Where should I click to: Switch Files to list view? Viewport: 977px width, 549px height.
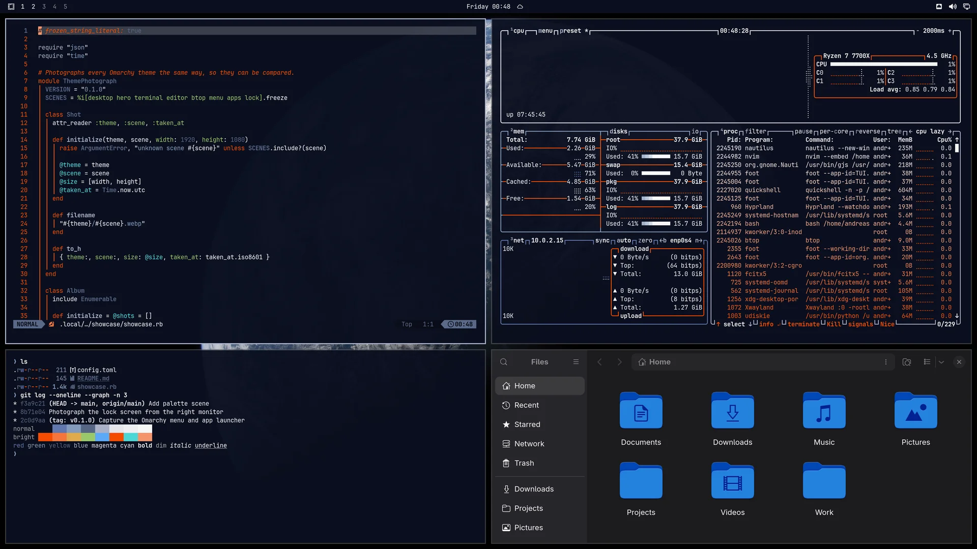pyautogui.click(x=927, y=362)
